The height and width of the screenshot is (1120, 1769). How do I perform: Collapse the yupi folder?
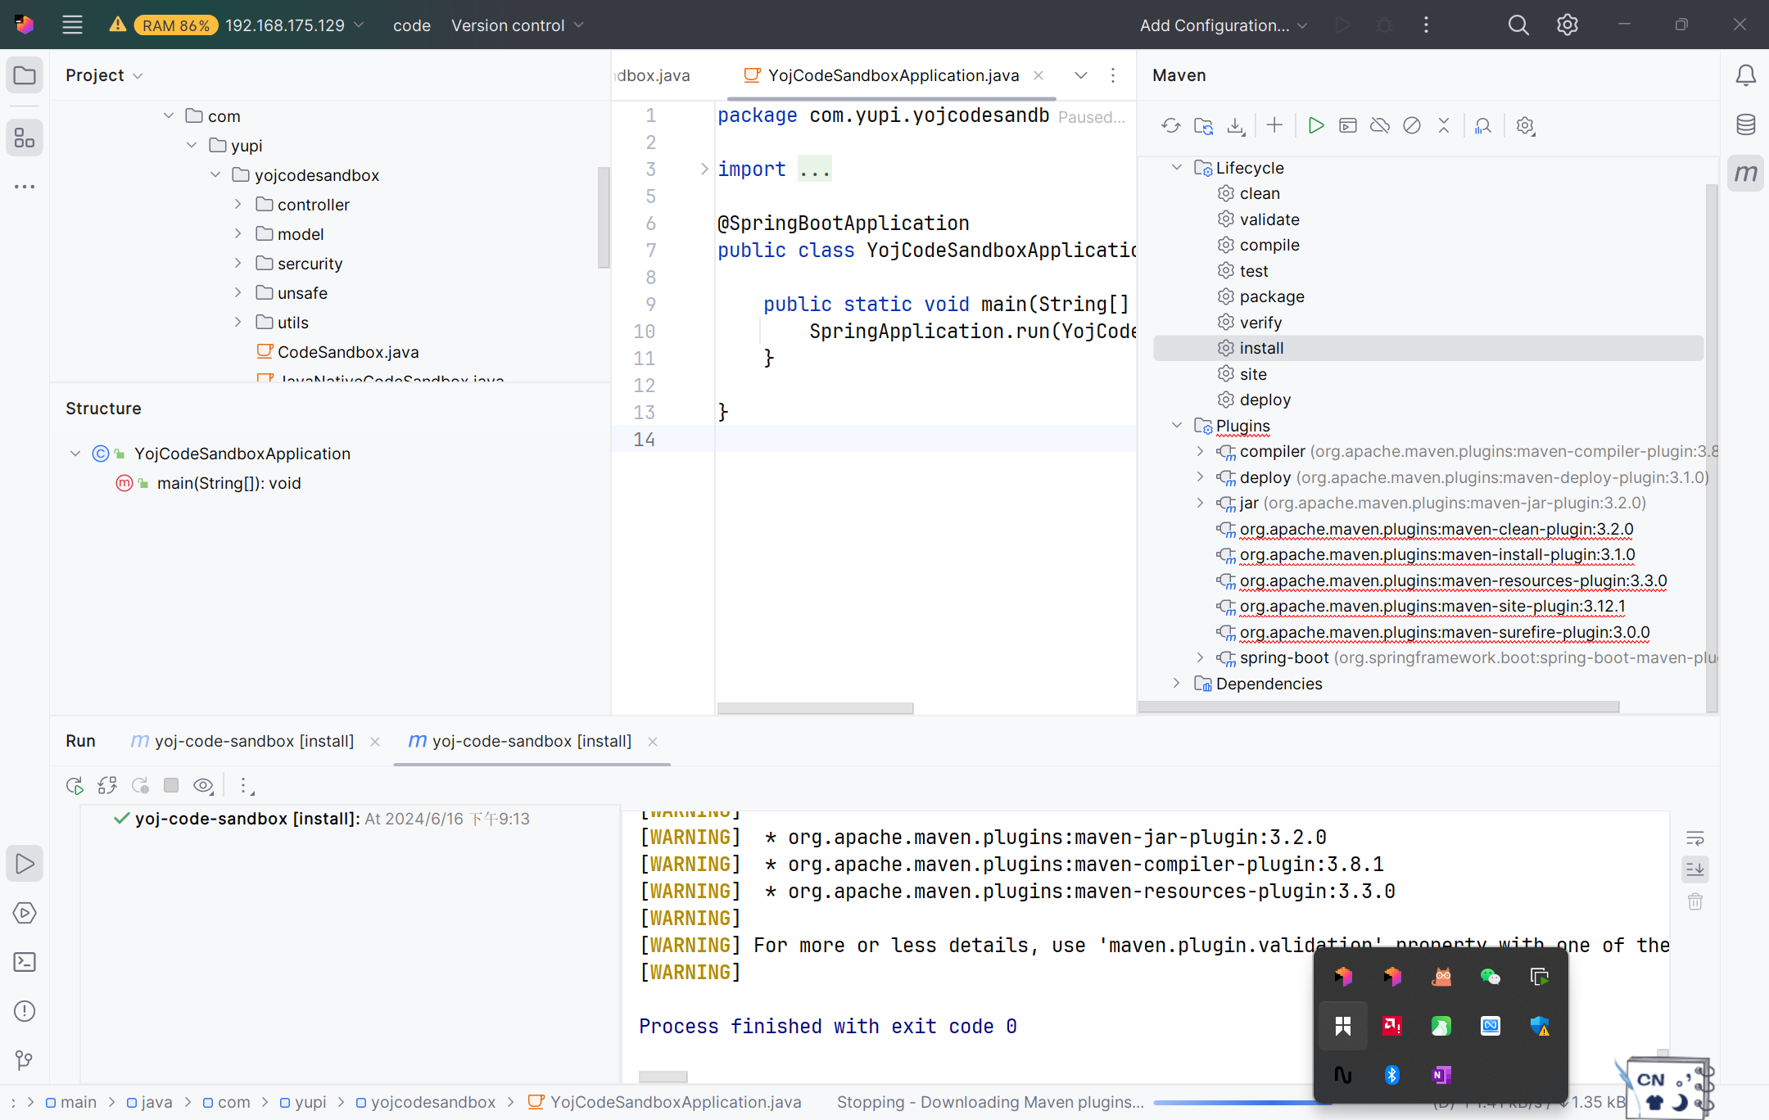[x=192, y=146]
